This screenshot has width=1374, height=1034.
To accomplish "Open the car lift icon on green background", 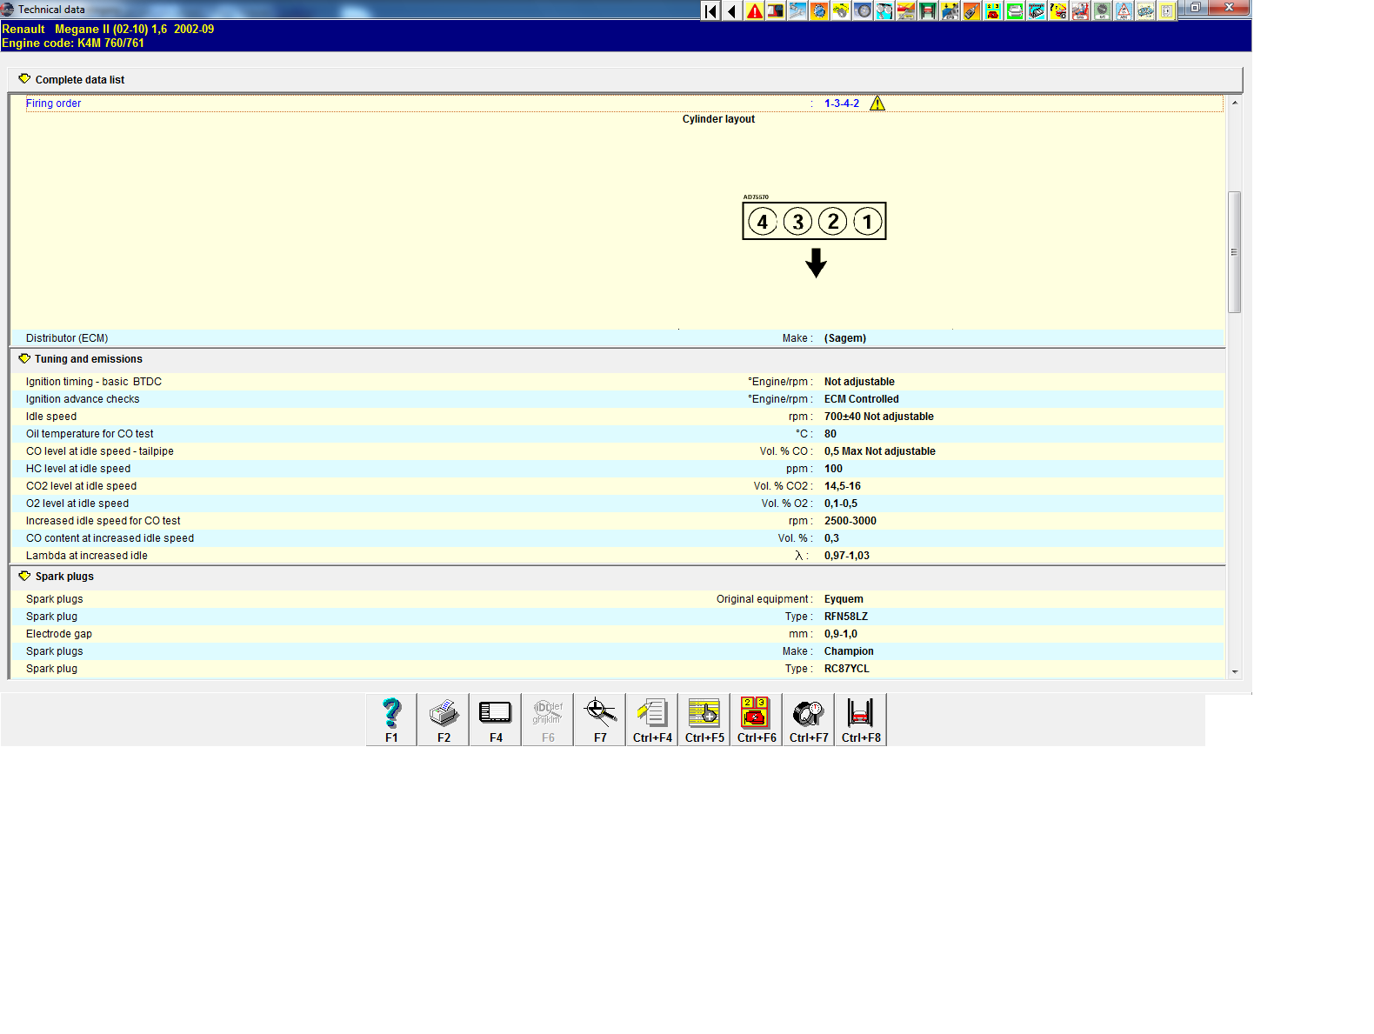I will pos(928,10).
